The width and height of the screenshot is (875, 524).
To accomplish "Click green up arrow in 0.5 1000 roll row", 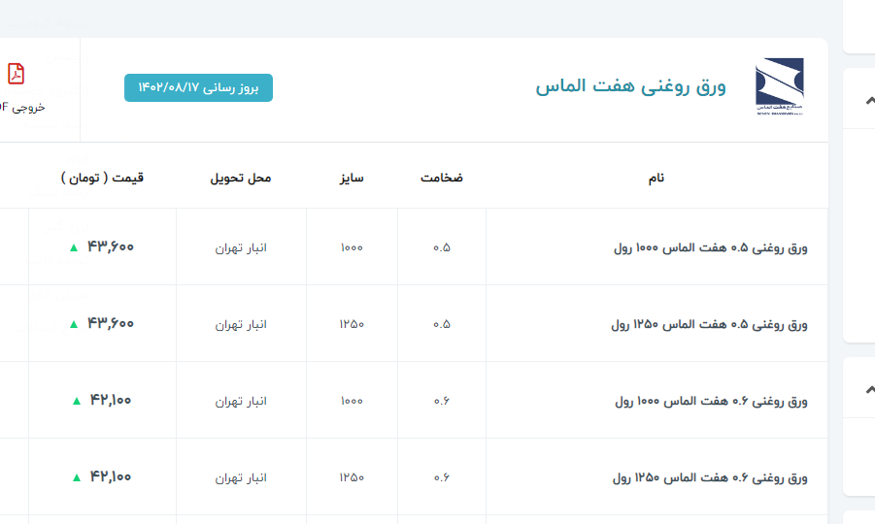I will pyautogui.click(x=73, y=247).
